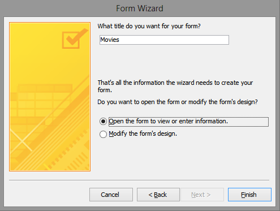Click the orange checkmark icon in illustration
The height and width of the screenshot is (211, 280).
pos(75,38)
